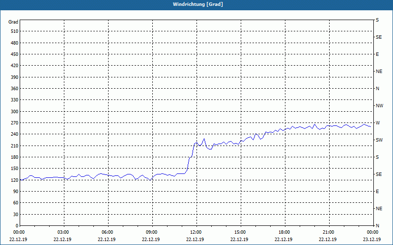Pick the 180 degree axis label
Screen dimensions: 393x245
pos(14,157)
